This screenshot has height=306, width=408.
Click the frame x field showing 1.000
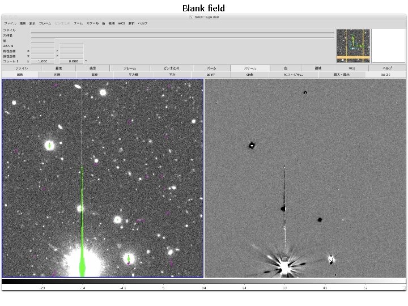click(43, 61)
